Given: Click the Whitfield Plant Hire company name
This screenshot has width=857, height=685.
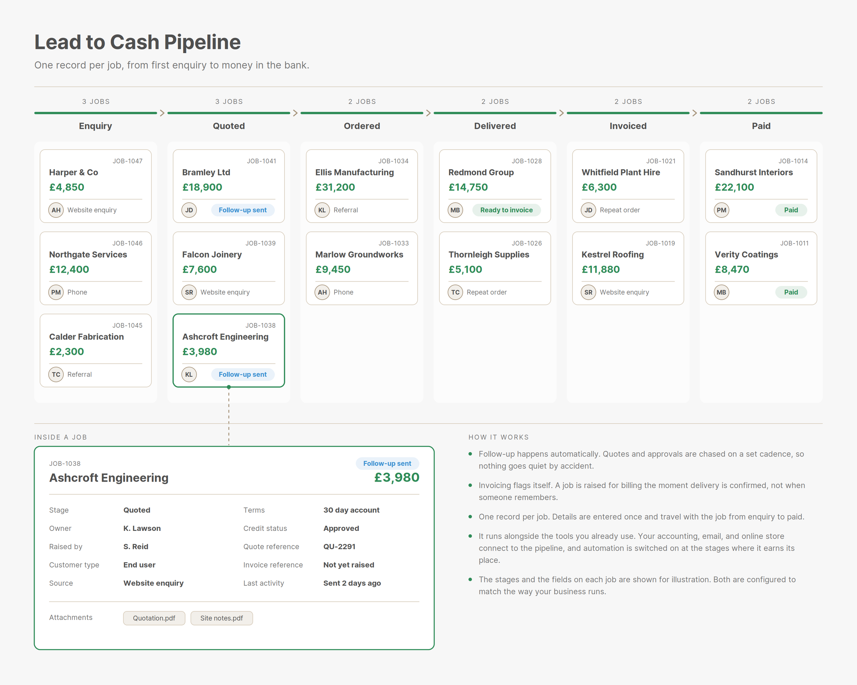Looking at the screenshot, I should 620,172.
